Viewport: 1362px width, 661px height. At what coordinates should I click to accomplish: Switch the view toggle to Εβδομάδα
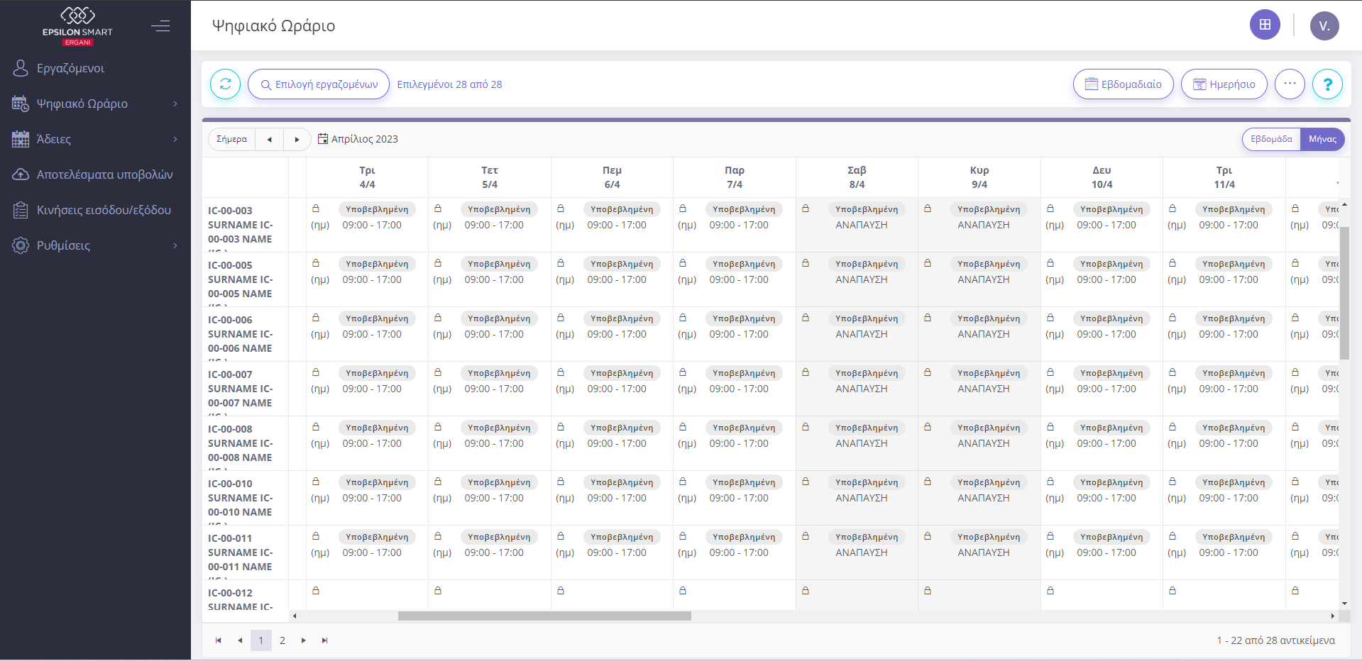[x=1270, y=139]
